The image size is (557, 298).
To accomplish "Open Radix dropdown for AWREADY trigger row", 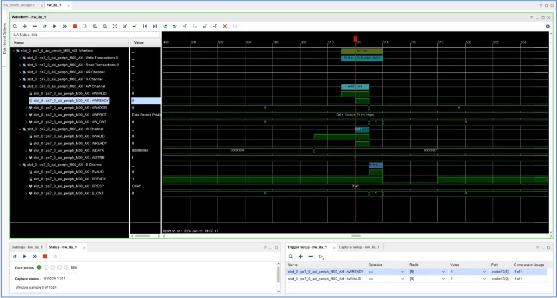I will point(443,271).
